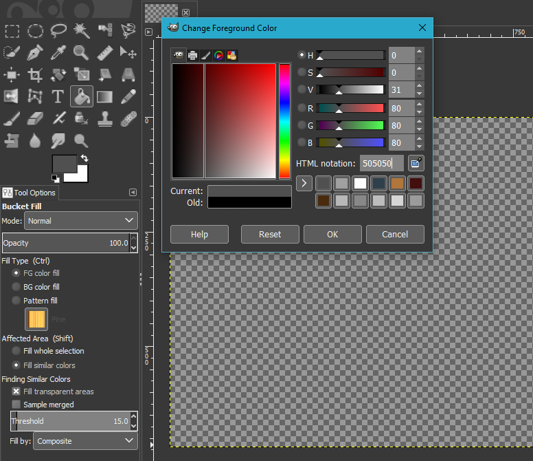Increase the Opacity stepper

click(x=134, y=237)
